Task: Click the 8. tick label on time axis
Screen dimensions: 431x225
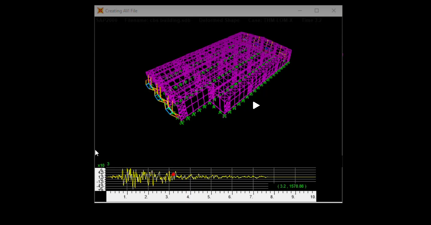Action: [272, 197]
